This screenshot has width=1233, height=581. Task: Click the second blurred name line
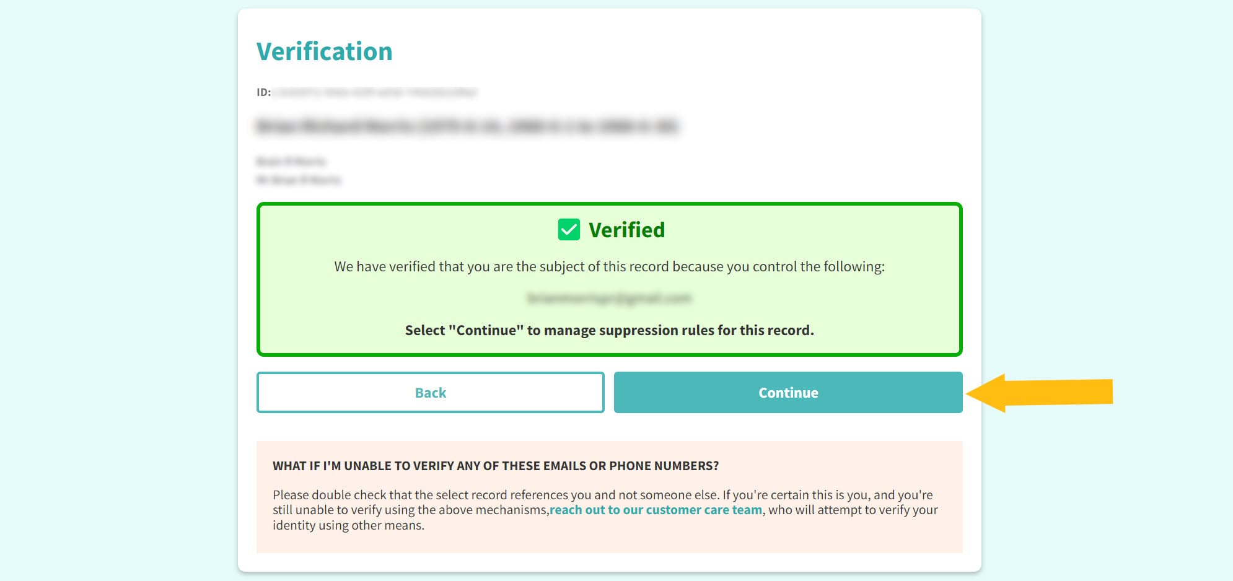pos(299,180)
